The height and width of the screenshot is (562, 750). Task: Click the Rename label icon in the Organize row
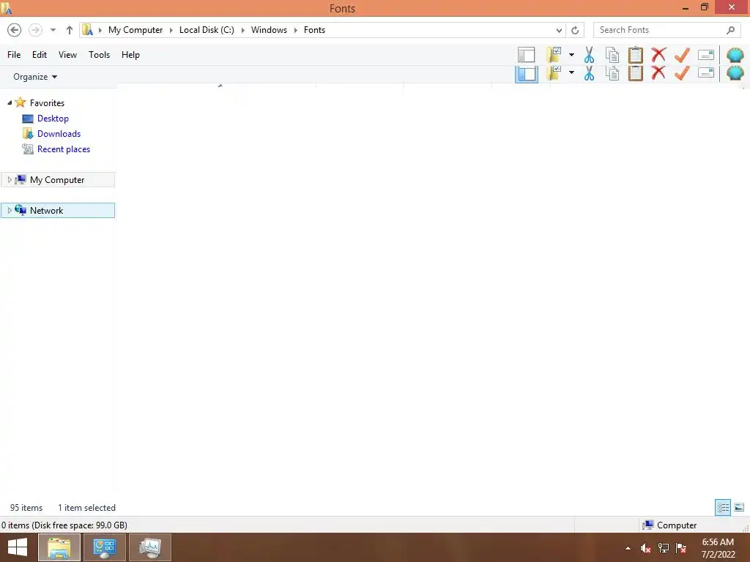[706, 72]
